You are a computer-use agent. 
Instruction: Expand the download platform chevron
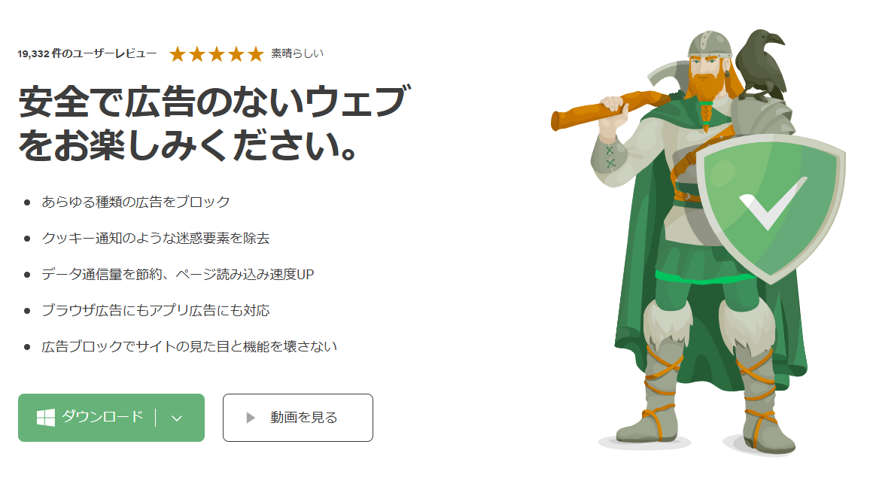(x=177, y=418)
